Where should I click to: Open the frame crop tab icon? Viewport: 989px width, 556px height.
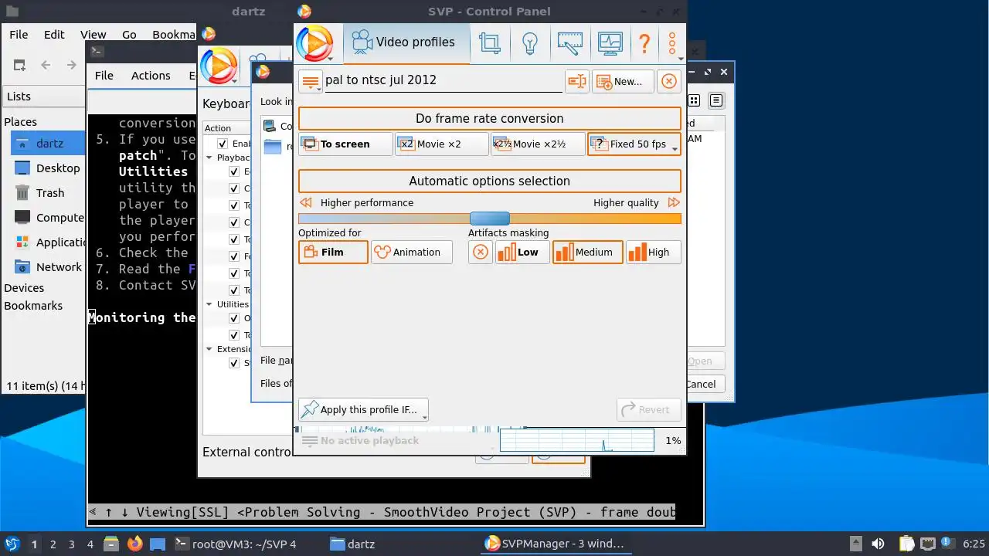(x=489, y=42)
